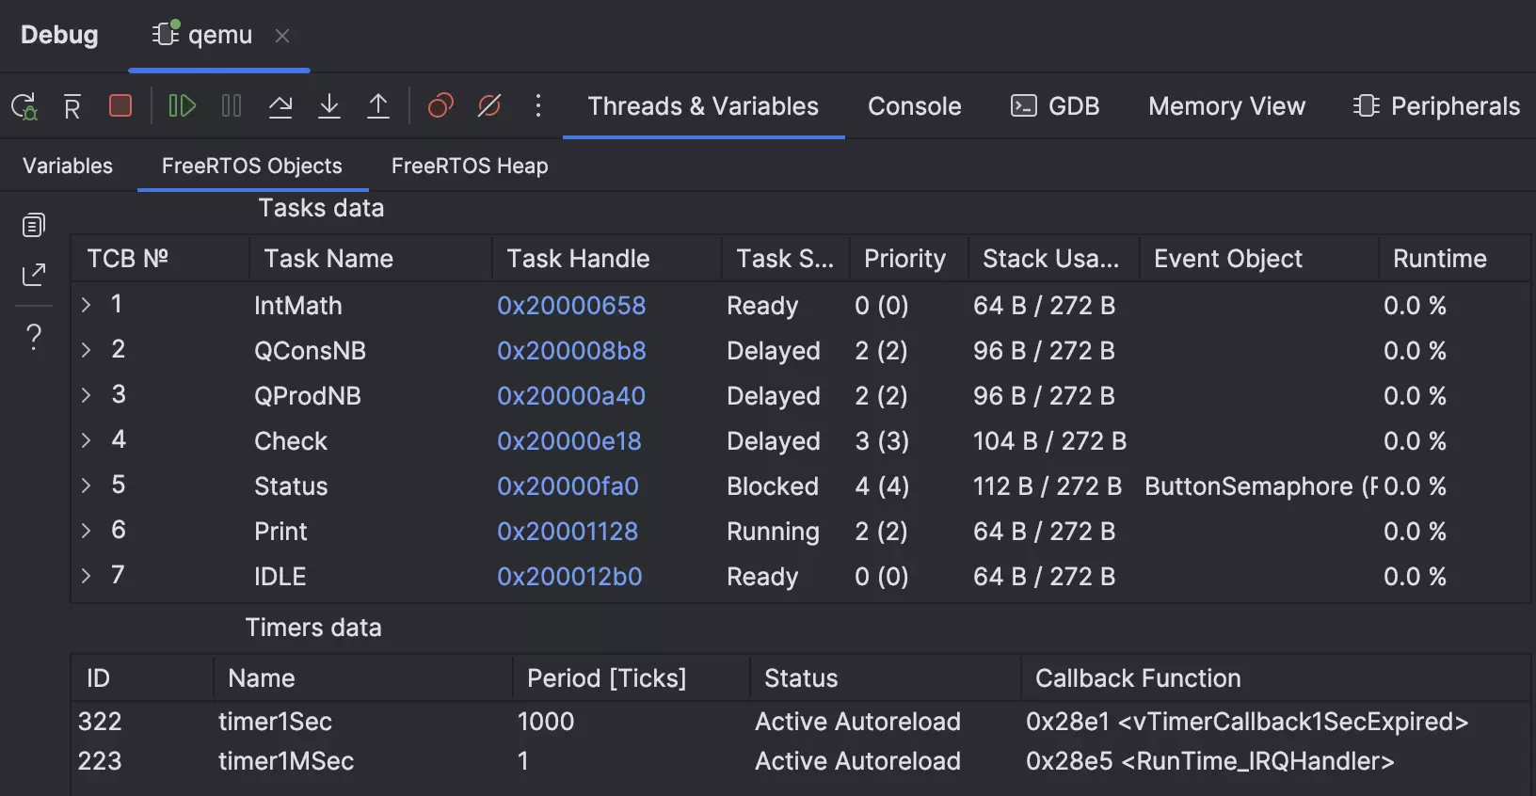1536x796 pixels.
Task: Click Print task handle 0x20001128
Action: 568,532
